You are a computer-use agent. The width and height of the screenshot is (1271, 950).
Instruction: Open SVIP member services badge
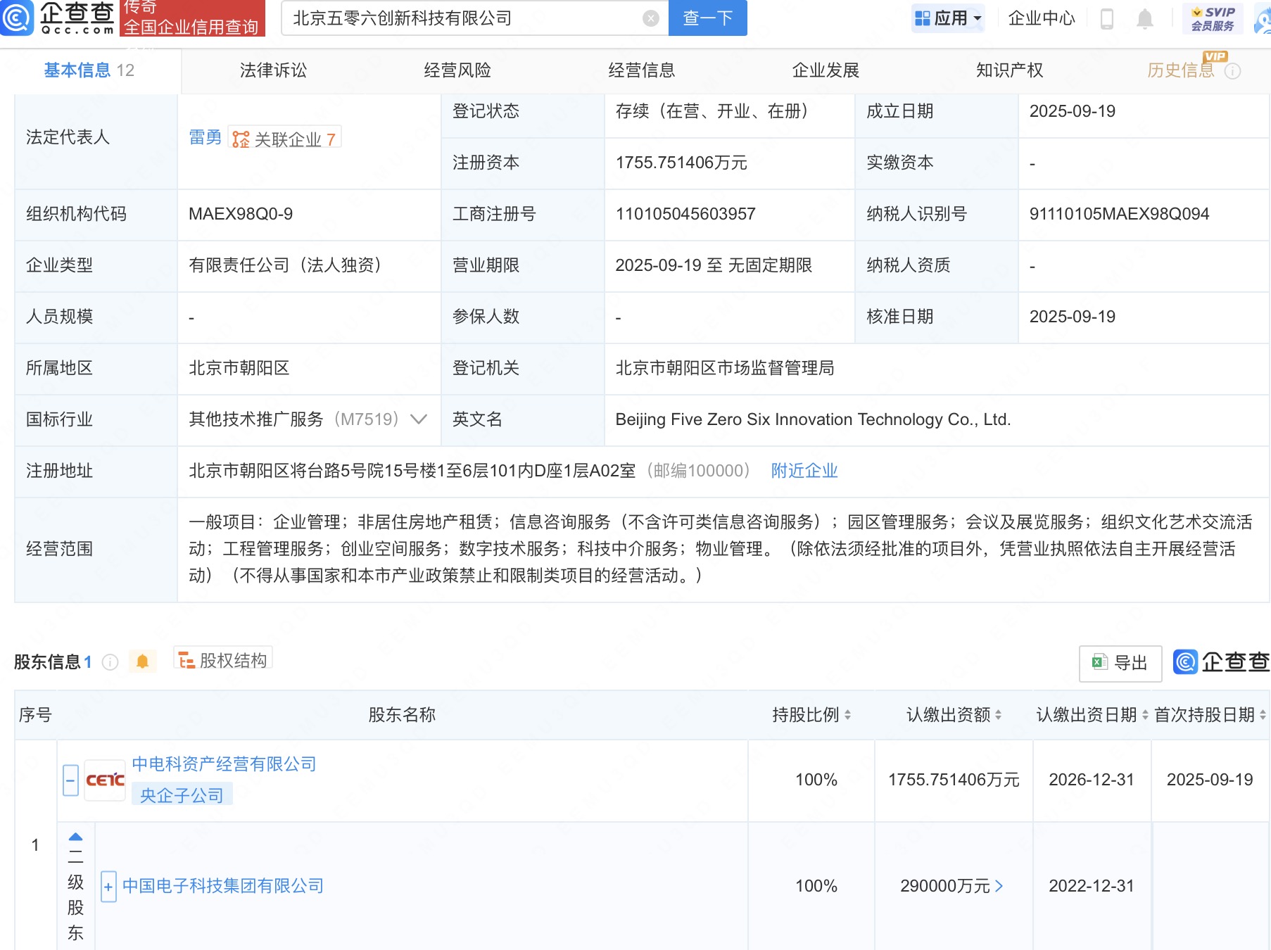(1213, 18)
